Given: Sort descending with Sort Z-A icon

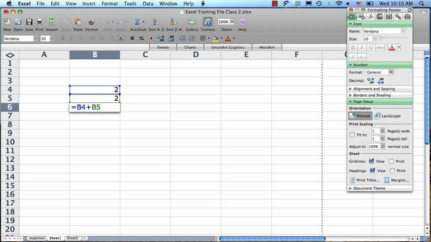Looking at the screenshot, I should (x=174, y=22).
